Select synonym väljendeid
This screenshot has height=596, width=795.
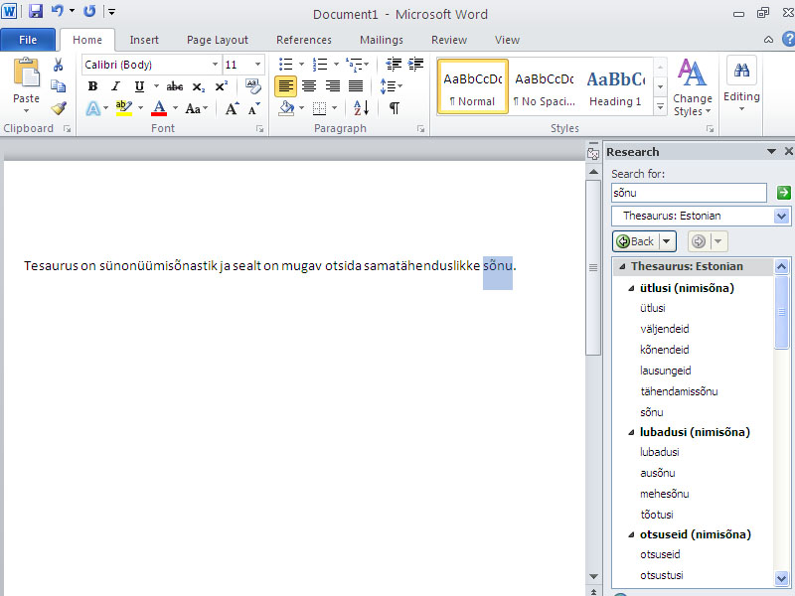click(664, 329)
